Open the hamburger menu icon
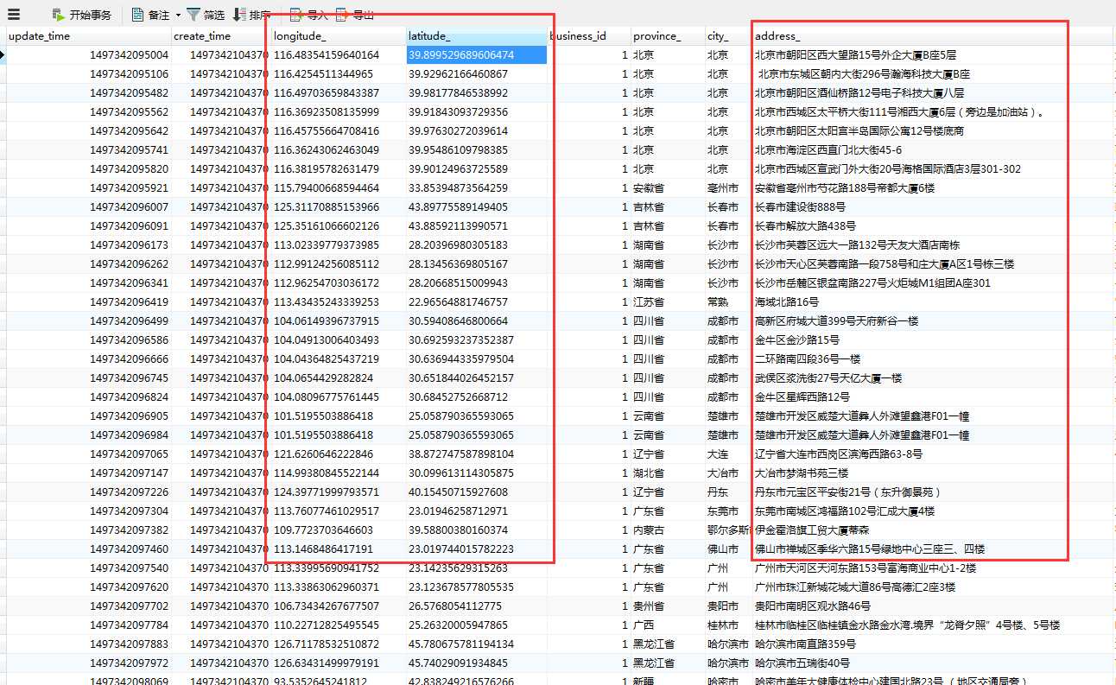1116x685 pixels. [x=15, y=15]
